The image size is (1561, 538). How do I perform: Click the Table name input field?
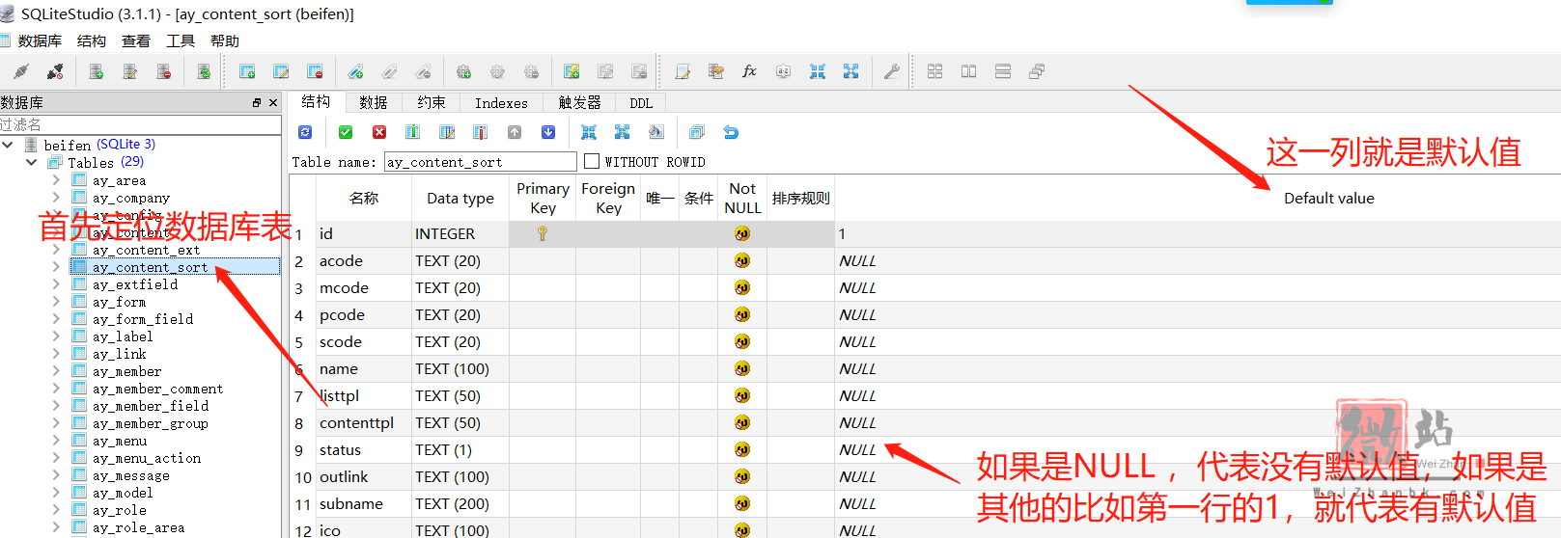(480, 162)
